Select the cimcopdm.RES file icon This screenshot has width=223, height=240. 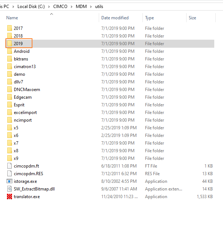(x=9, y=174)
